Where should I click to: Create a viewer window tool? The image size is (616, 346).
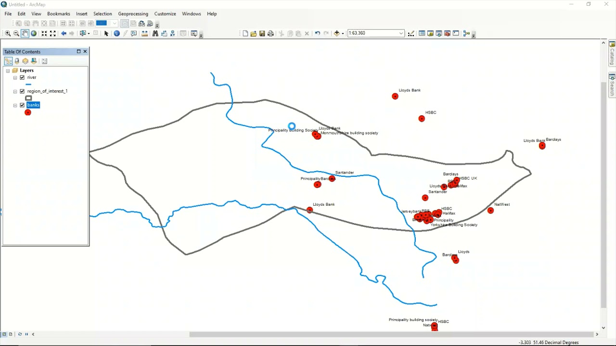pyautogui.click(x=194, y=33)
